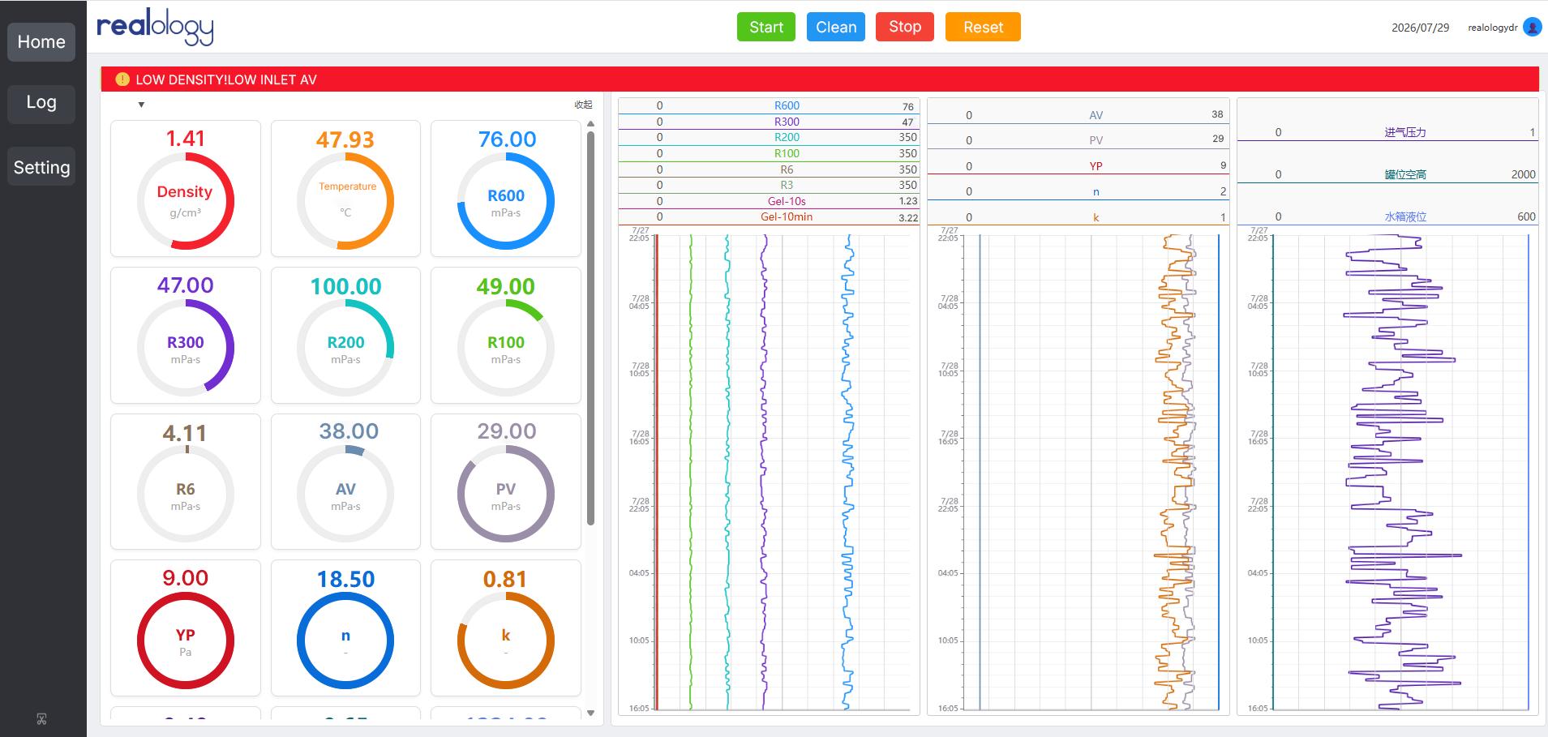Select the Temperature gauge
1548x737 pixels.
click(x=345, y=188)
